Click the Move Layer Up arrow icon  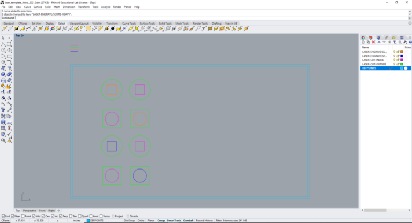click(x=379, y=42)
